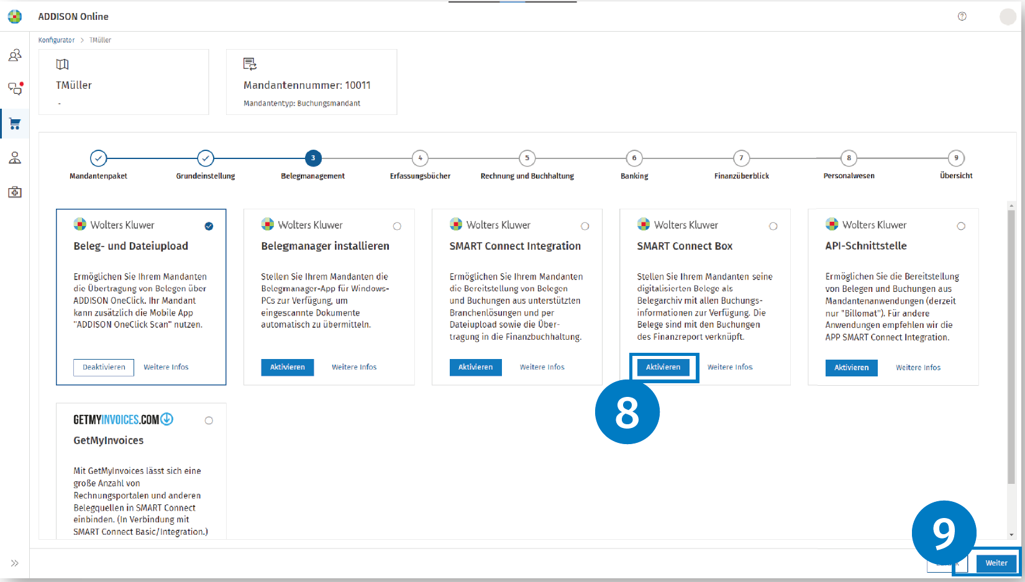Screen dimensions: 1025x582
Task: Select the shopping cart sidebar icon
Action: [15, 123]
